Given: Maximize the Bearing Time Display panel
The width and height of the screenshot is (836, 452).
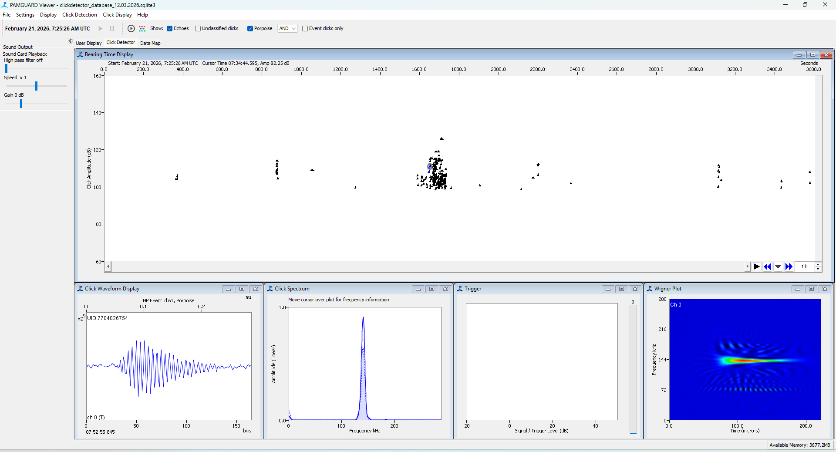Looking at the screenshot, I should point(812,55).
